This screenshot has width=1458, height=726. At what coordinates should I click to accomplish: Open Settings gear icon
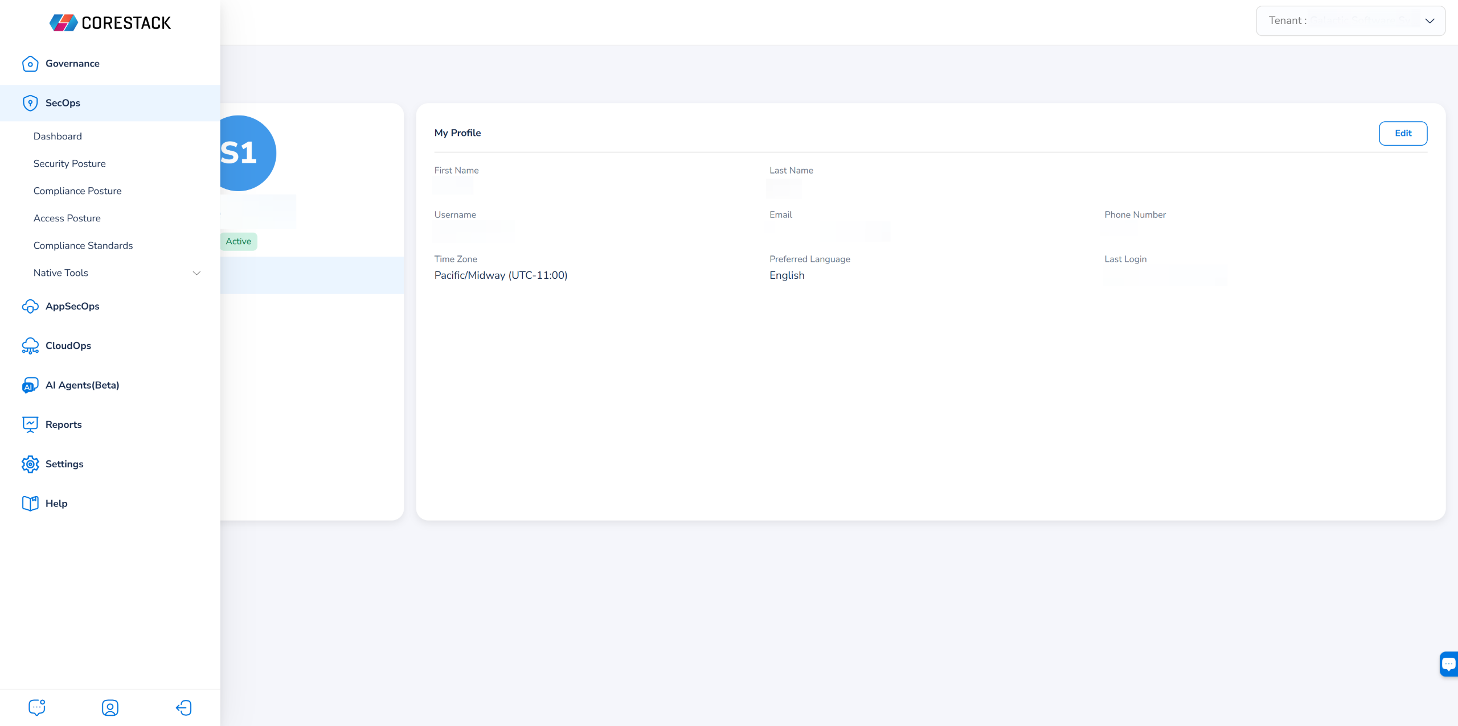pyautogui.click(x=30, y=464)
